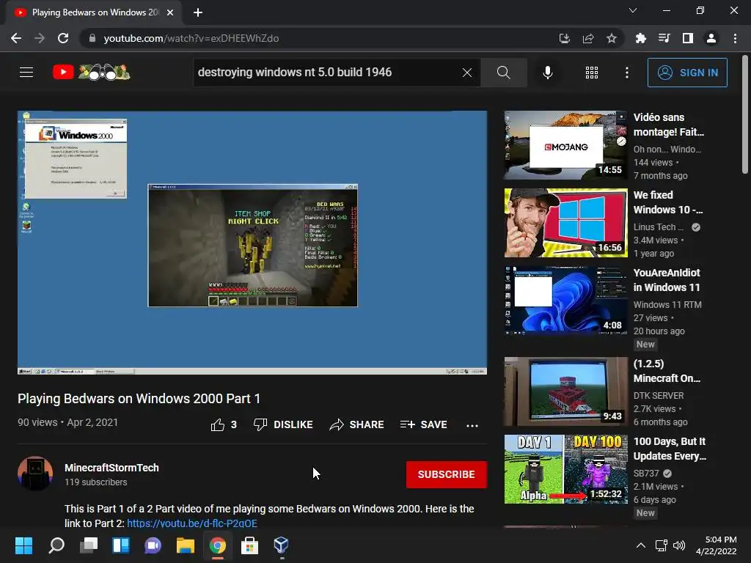Open the YouTube guide hamburger menu
751x563 pixels.
point(26,73)
